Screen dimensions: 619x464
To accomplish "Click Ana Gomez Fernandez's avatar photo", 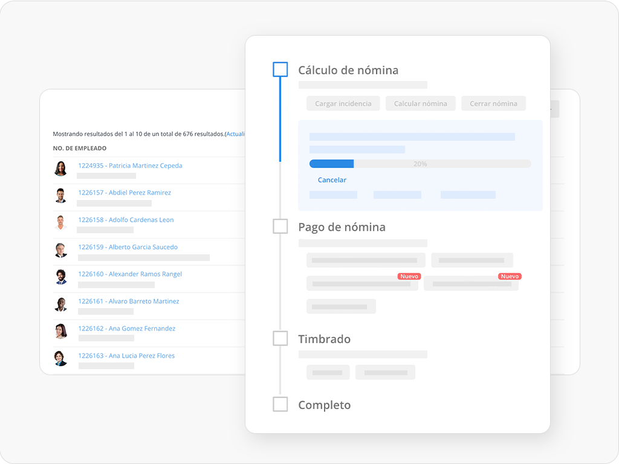I will coord(60,332).
